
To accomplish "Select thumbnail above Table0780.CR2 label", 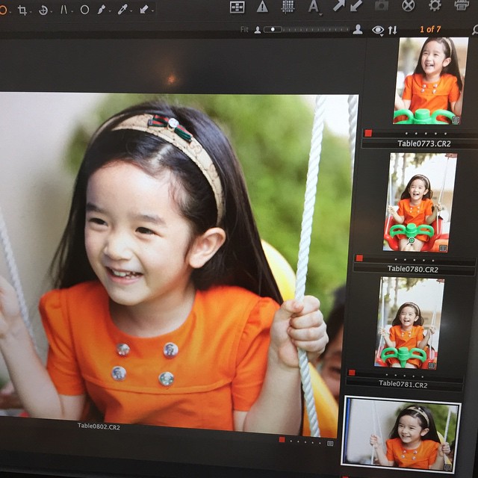I will click(420, 202).
